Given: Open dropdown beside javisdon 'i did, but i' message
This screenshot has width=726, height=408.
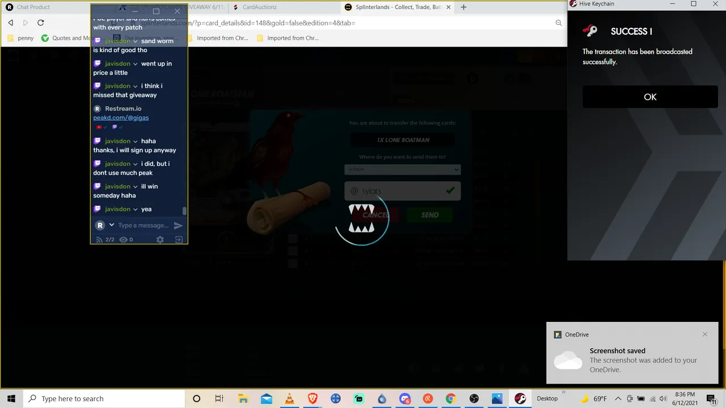Looking at the screenshot, I should point(135,164).
